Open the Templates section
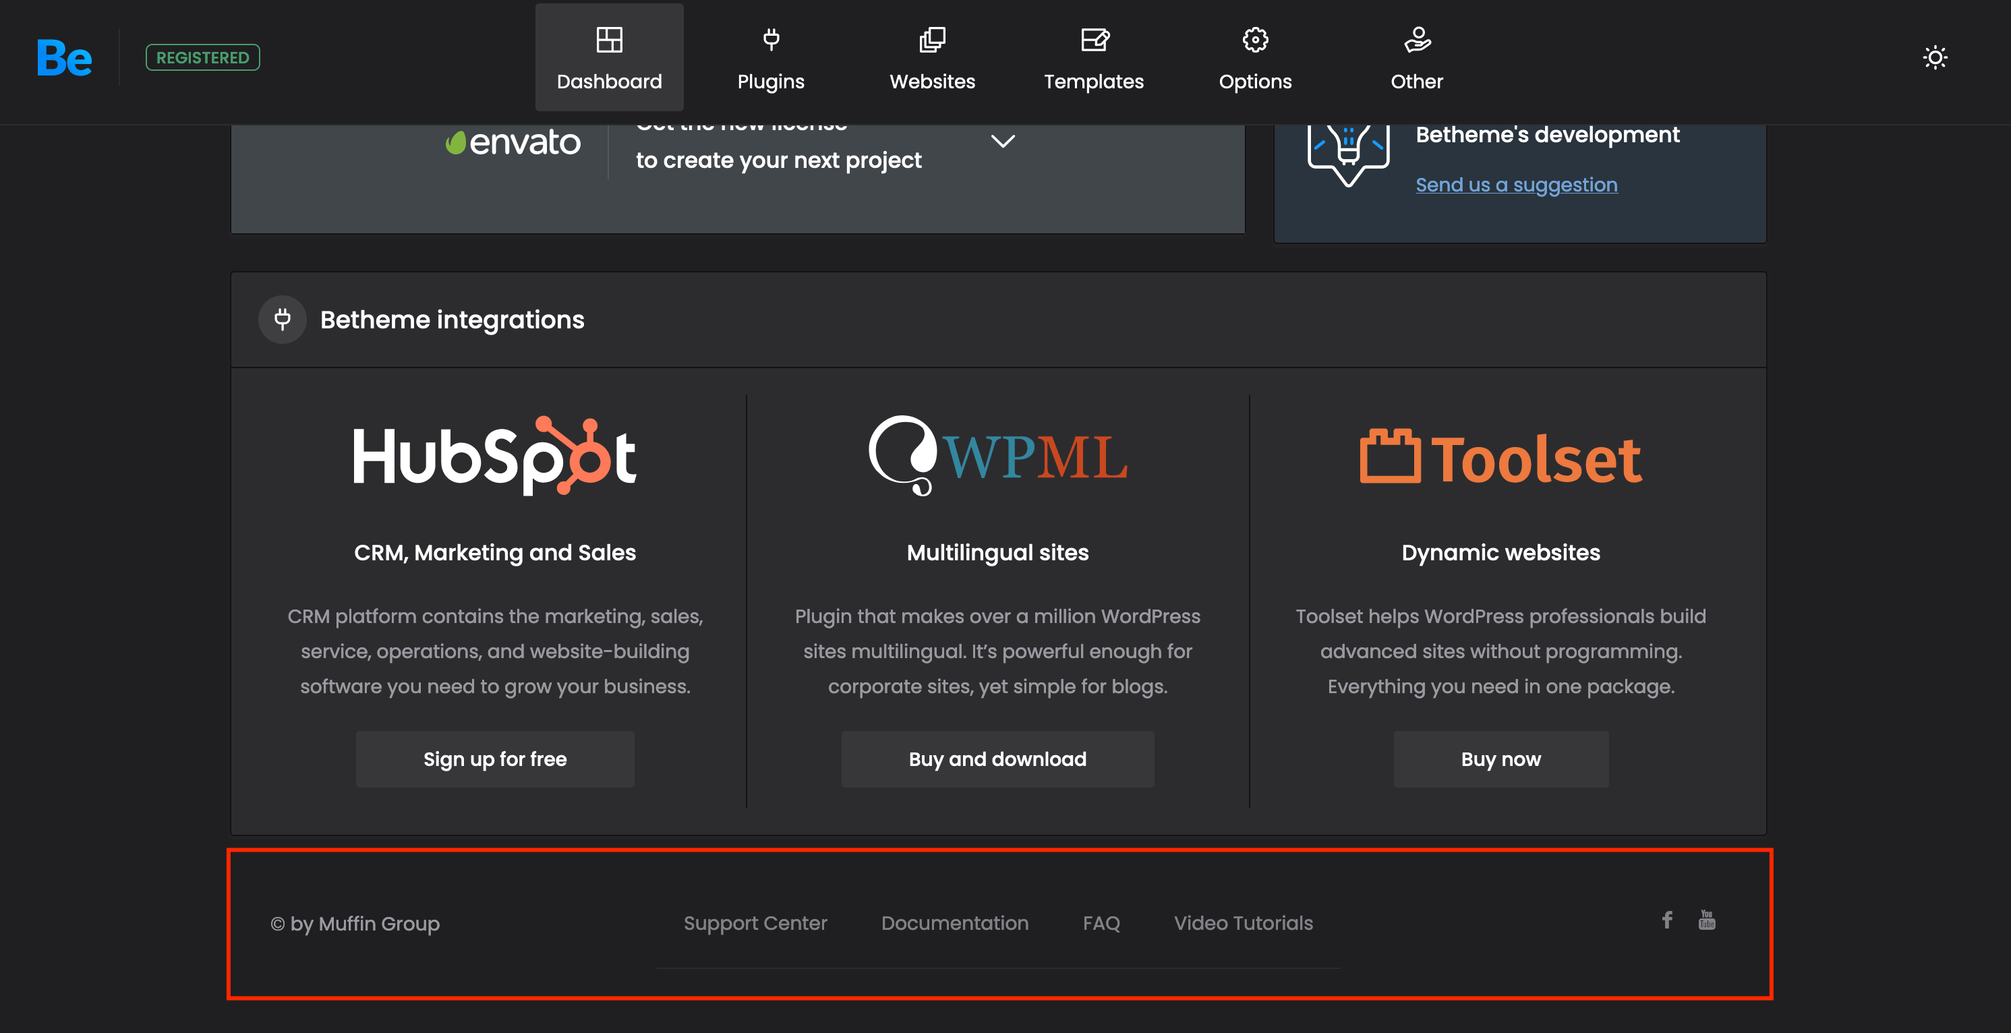The width and height of the screenshot is (2011, 1033). click(1093, 58)
